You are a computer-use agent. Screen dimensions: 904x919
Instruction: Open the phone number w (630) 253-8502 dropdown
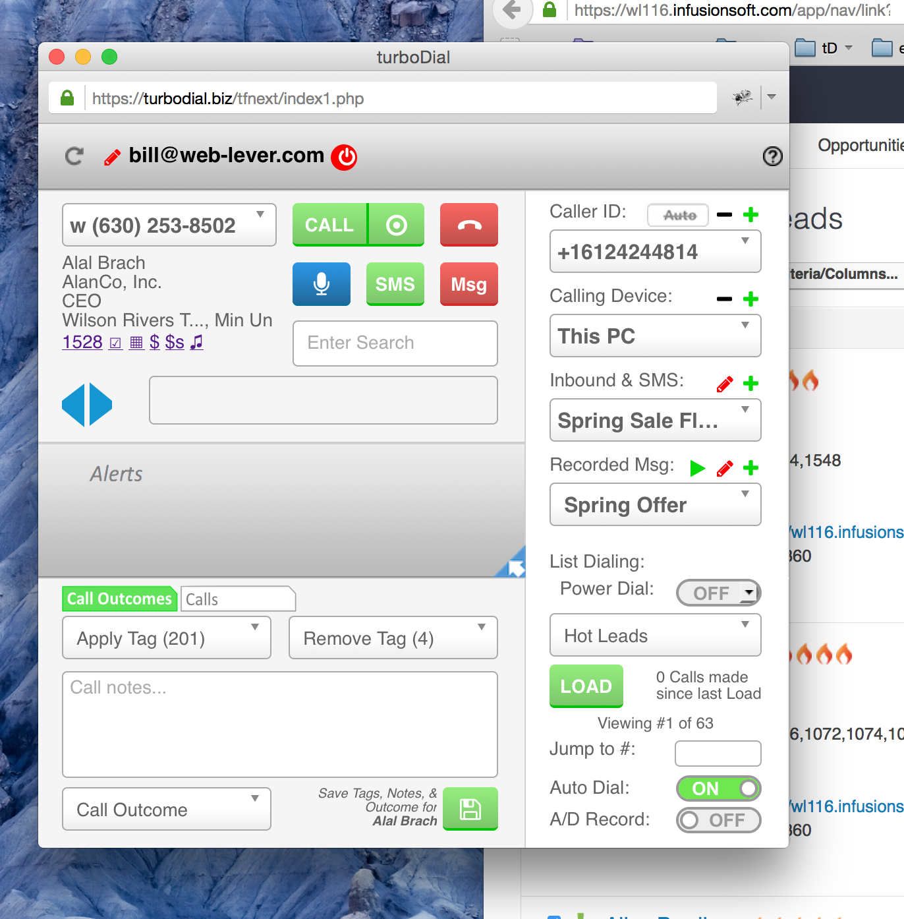tap(169, 225)
